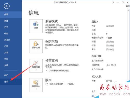Open the Manage Versions (管理版本) button
The image size is (130, 98).
36,85
